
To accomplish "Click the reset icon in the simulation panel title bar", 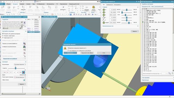I will [24, 17].
